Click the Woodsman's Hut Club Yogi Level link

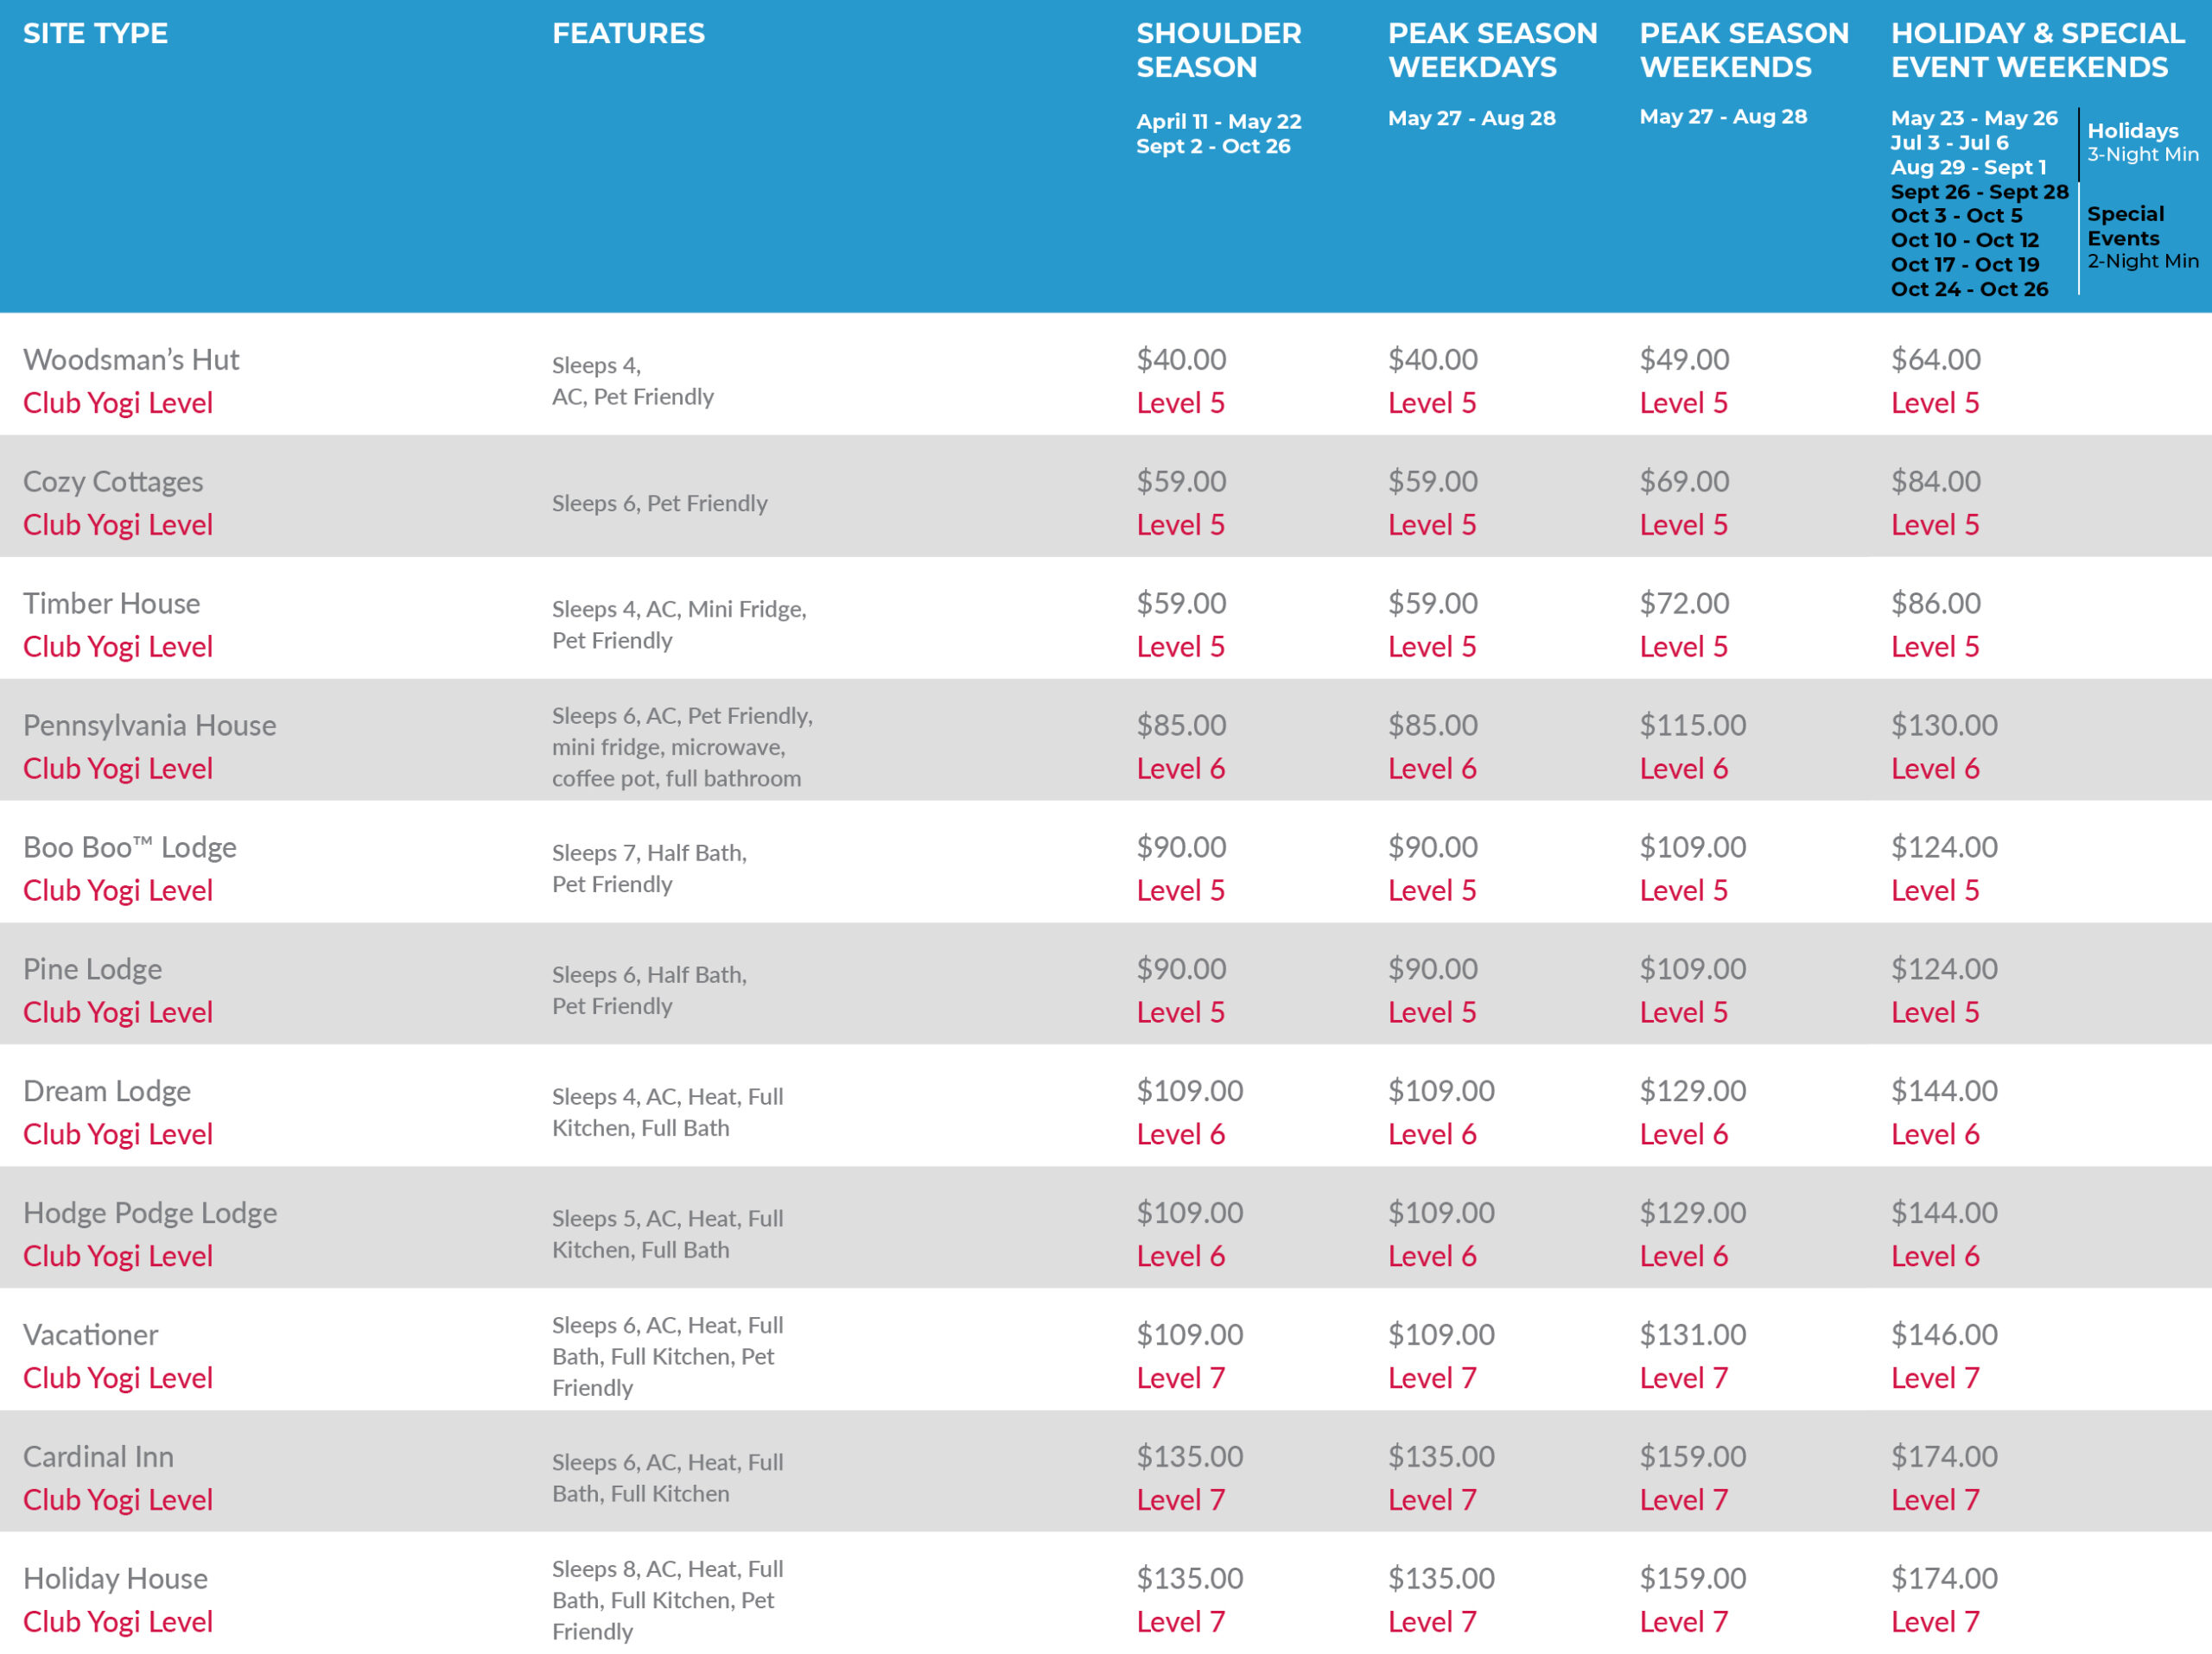coord(118,402)
